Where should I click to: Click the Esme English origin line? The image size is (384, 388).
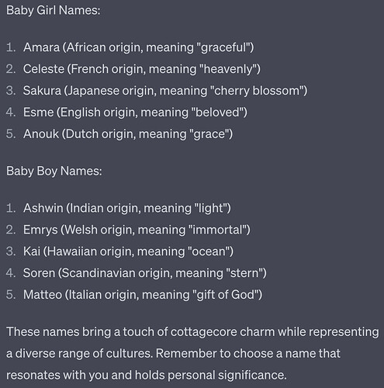[x=135, y=113]
